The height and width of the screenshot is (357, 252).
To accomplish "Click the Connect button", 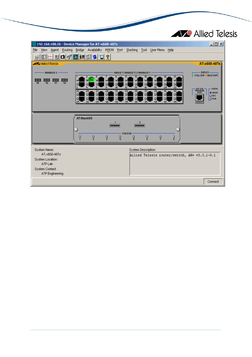I will click(x=213, y=182).
